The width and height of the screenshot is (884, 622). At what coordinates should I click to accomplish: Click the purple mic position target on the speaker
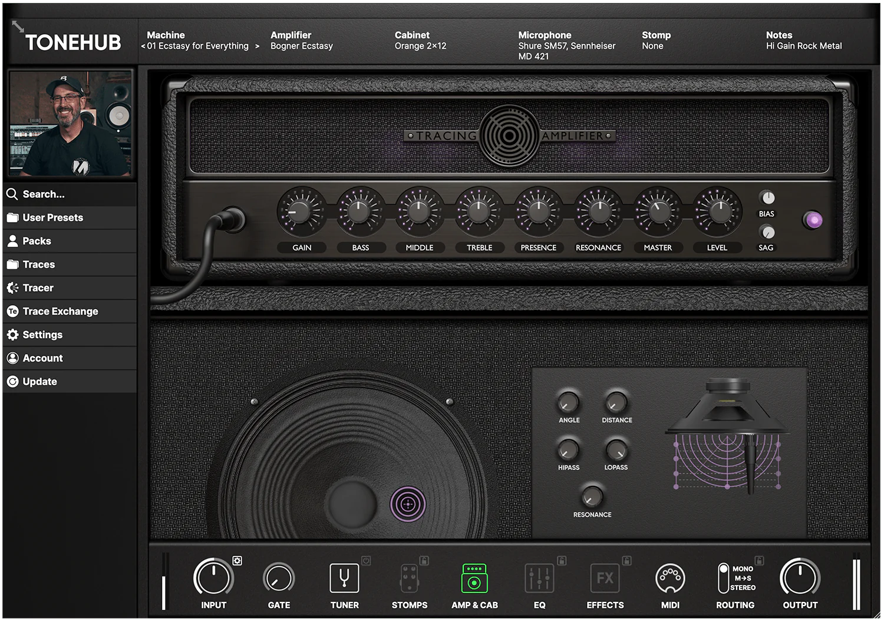[x=408, y=504]
